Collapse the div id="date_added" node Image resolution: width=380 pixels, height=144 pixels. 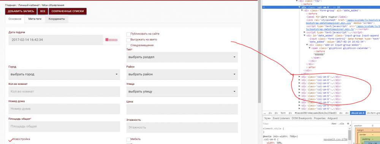point(305,35)
